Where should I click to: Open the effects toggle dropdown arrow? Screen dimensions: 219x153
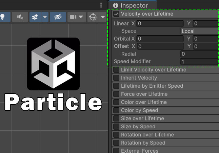45,17
